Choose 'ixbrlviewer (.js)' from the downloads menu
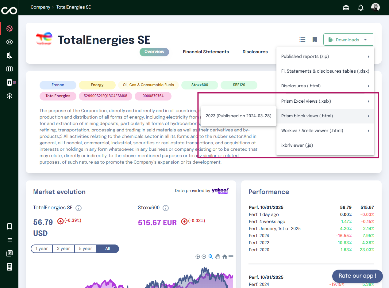The height and width of the screenshot is (288, 389). coord(297,145)
